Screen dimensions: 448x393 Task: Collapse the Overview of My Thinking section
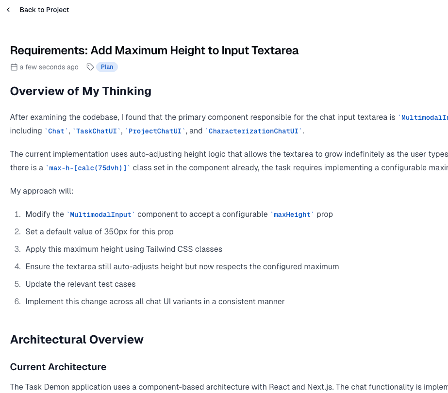[x=81, y=91]
